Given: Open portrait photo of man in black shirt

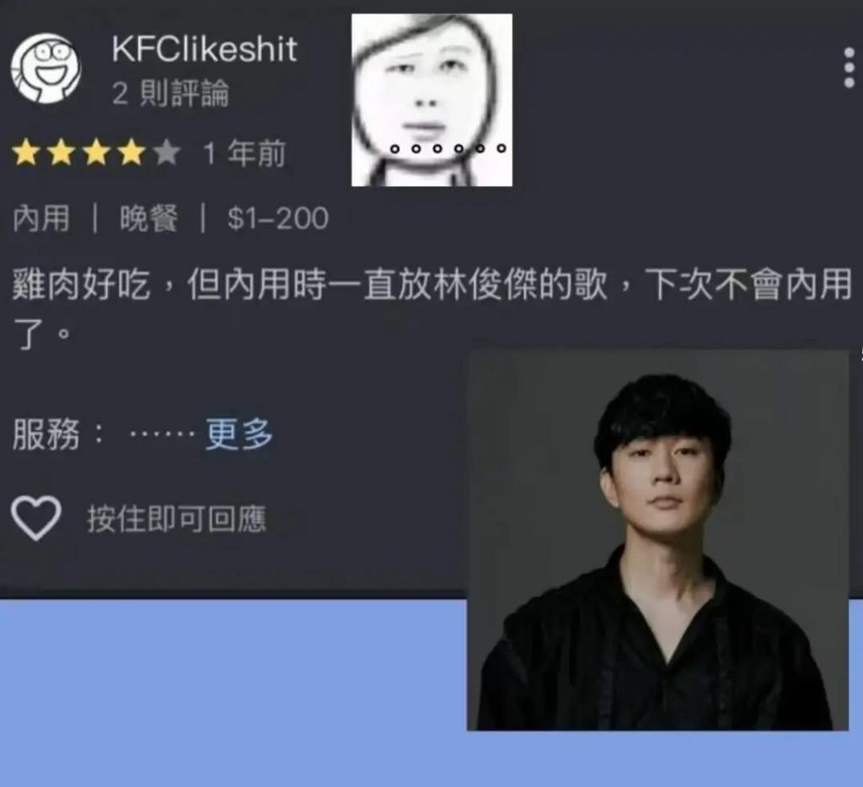Looking at the screenshot, I should 657,540.
